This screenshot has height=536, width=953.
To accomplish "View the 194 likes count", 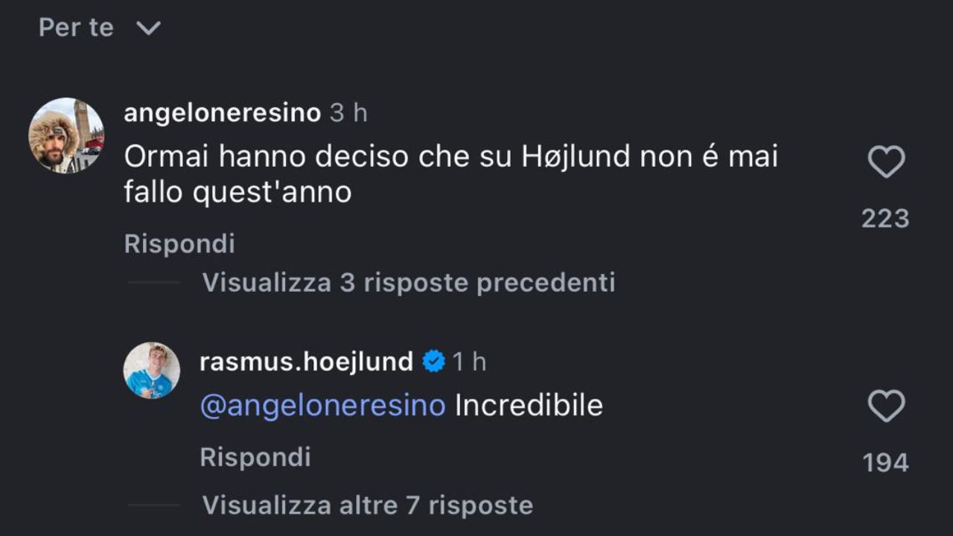I will click(x=885, y=462).
